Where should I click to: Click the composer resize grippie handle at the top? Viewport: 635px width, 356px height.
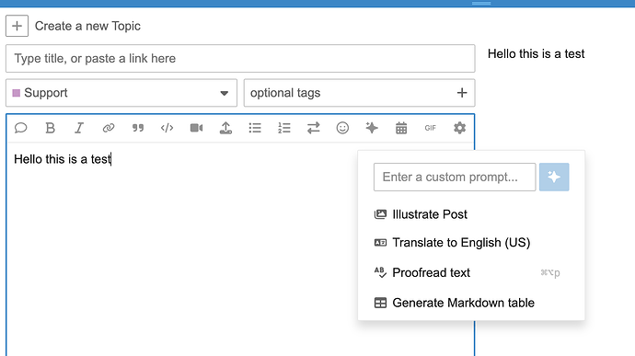[x=481, y=4]
